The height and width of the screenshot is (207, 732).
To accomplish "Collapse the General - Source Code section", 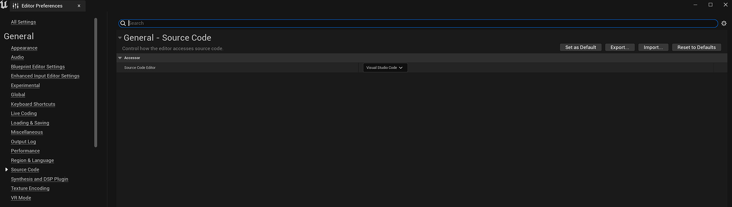I will (x=120, y=38).
